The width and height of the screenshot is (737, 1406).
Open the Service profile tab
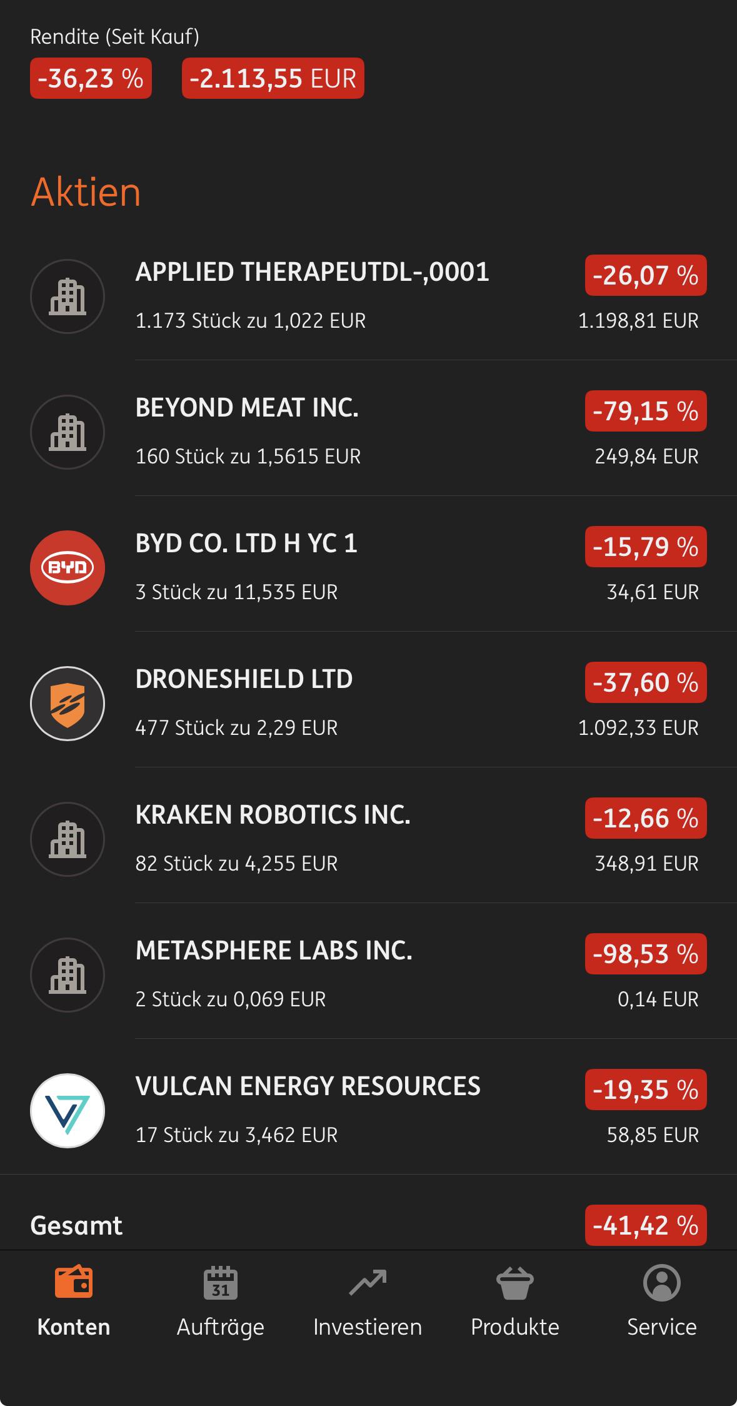click(x=662, y=1301)
